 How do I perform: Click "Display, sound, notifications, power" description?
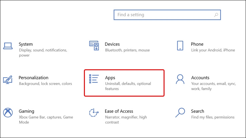(x=43, y=53)
